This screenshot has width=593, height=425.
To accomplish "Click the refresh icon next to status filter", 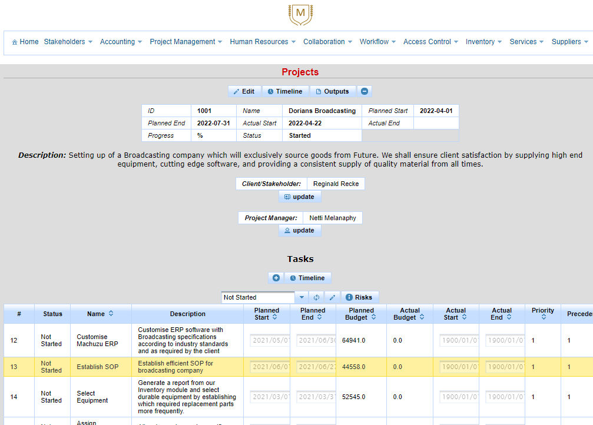I will (x=317, y=297).
